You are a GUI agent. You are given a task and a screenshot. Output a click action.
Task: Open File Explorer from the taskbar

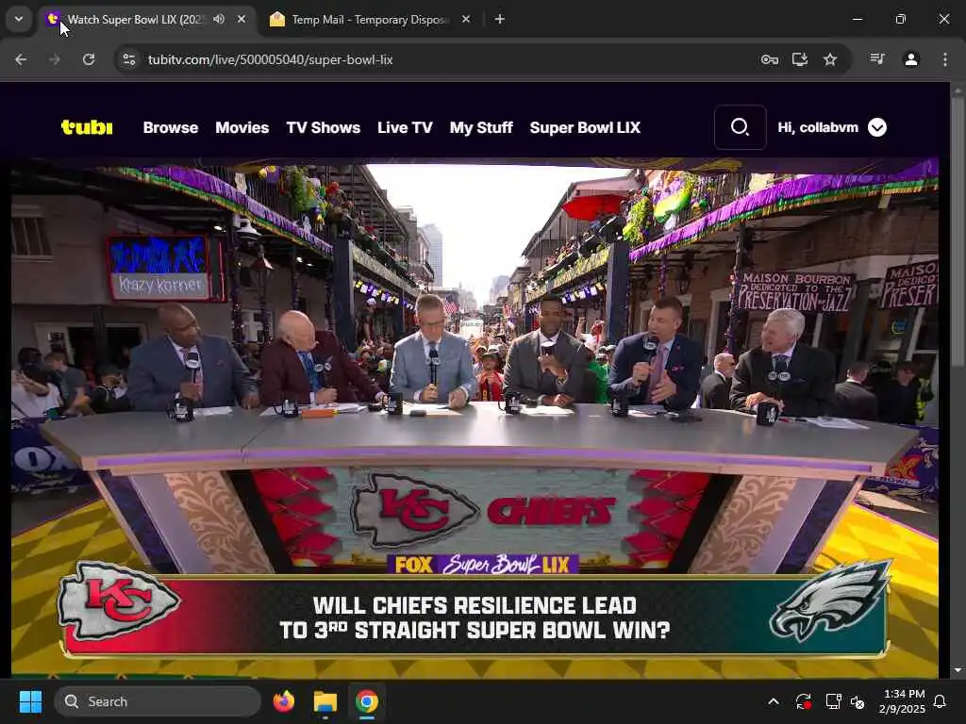coord(325,701)
